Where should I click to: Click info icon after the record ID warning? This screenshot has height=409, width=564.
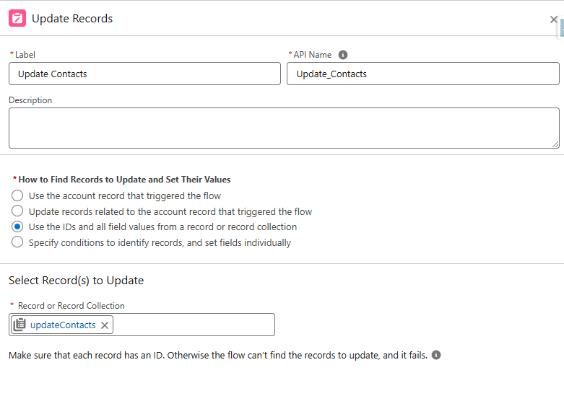[x=436, y=356]
